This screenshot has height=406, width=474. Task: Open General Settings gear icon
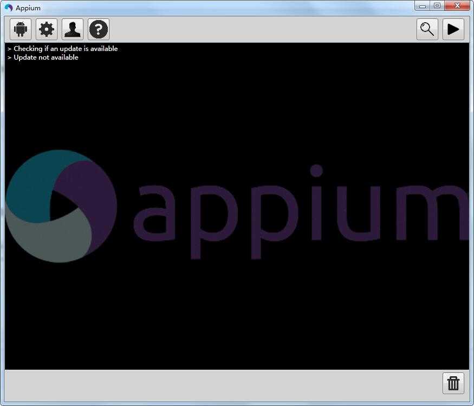point(47,29)
